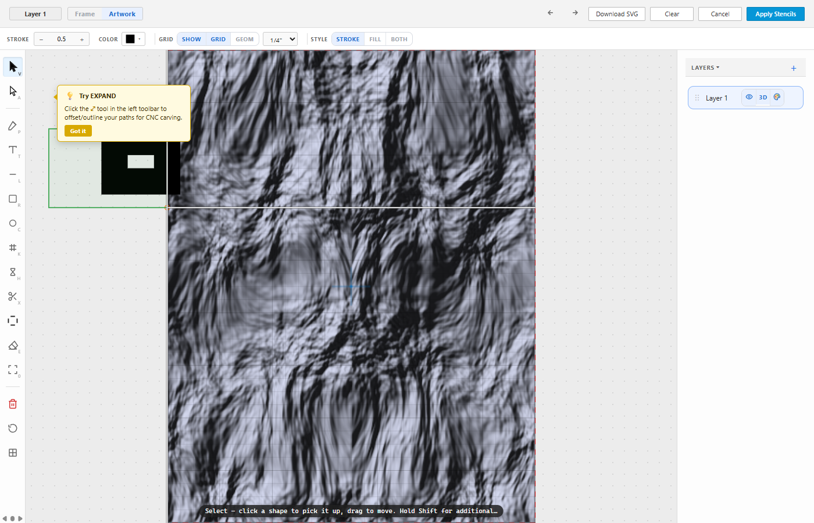Image resolution: width=814 pixels, height=523 pixels.
Task: Toggle the GEOM snap option
Action: pos(245,39)
